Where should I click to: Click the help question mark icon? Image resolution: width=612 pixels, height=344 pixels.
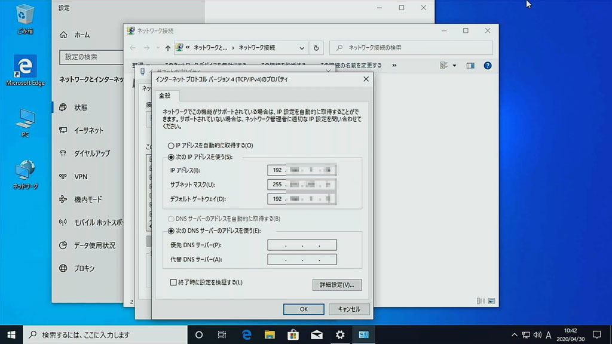click(488, 65)
